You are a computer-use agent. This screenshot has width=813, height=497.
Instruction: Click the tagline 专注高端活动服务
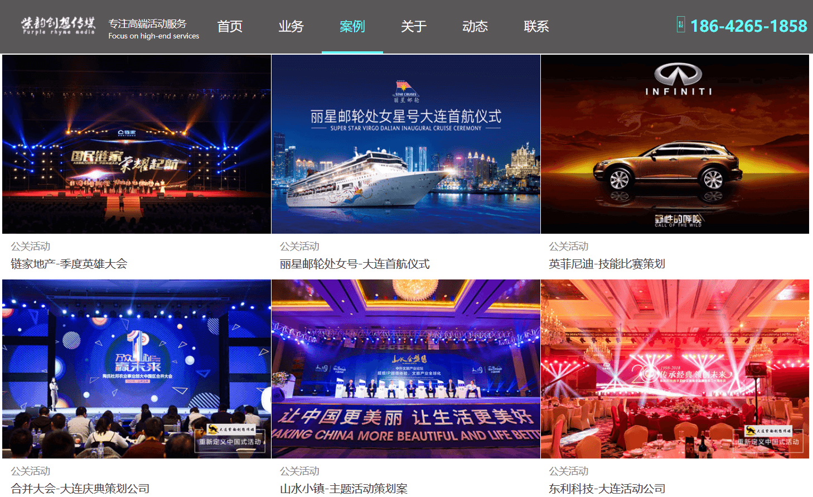147,23
